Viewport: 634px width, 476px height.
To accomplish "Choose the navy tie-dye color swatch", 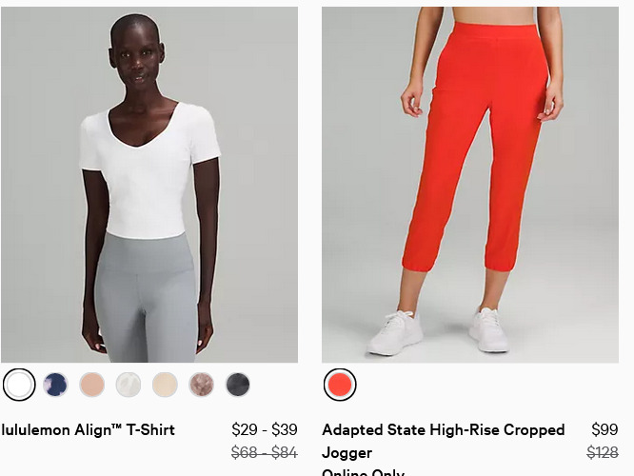I will (x=55, y=385).
